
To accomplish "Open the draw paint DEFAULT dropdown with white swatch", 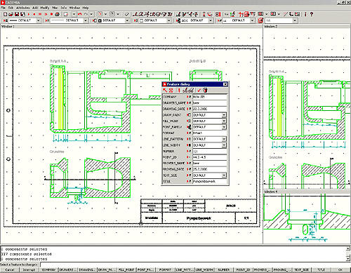I will (x=168, y=20).
